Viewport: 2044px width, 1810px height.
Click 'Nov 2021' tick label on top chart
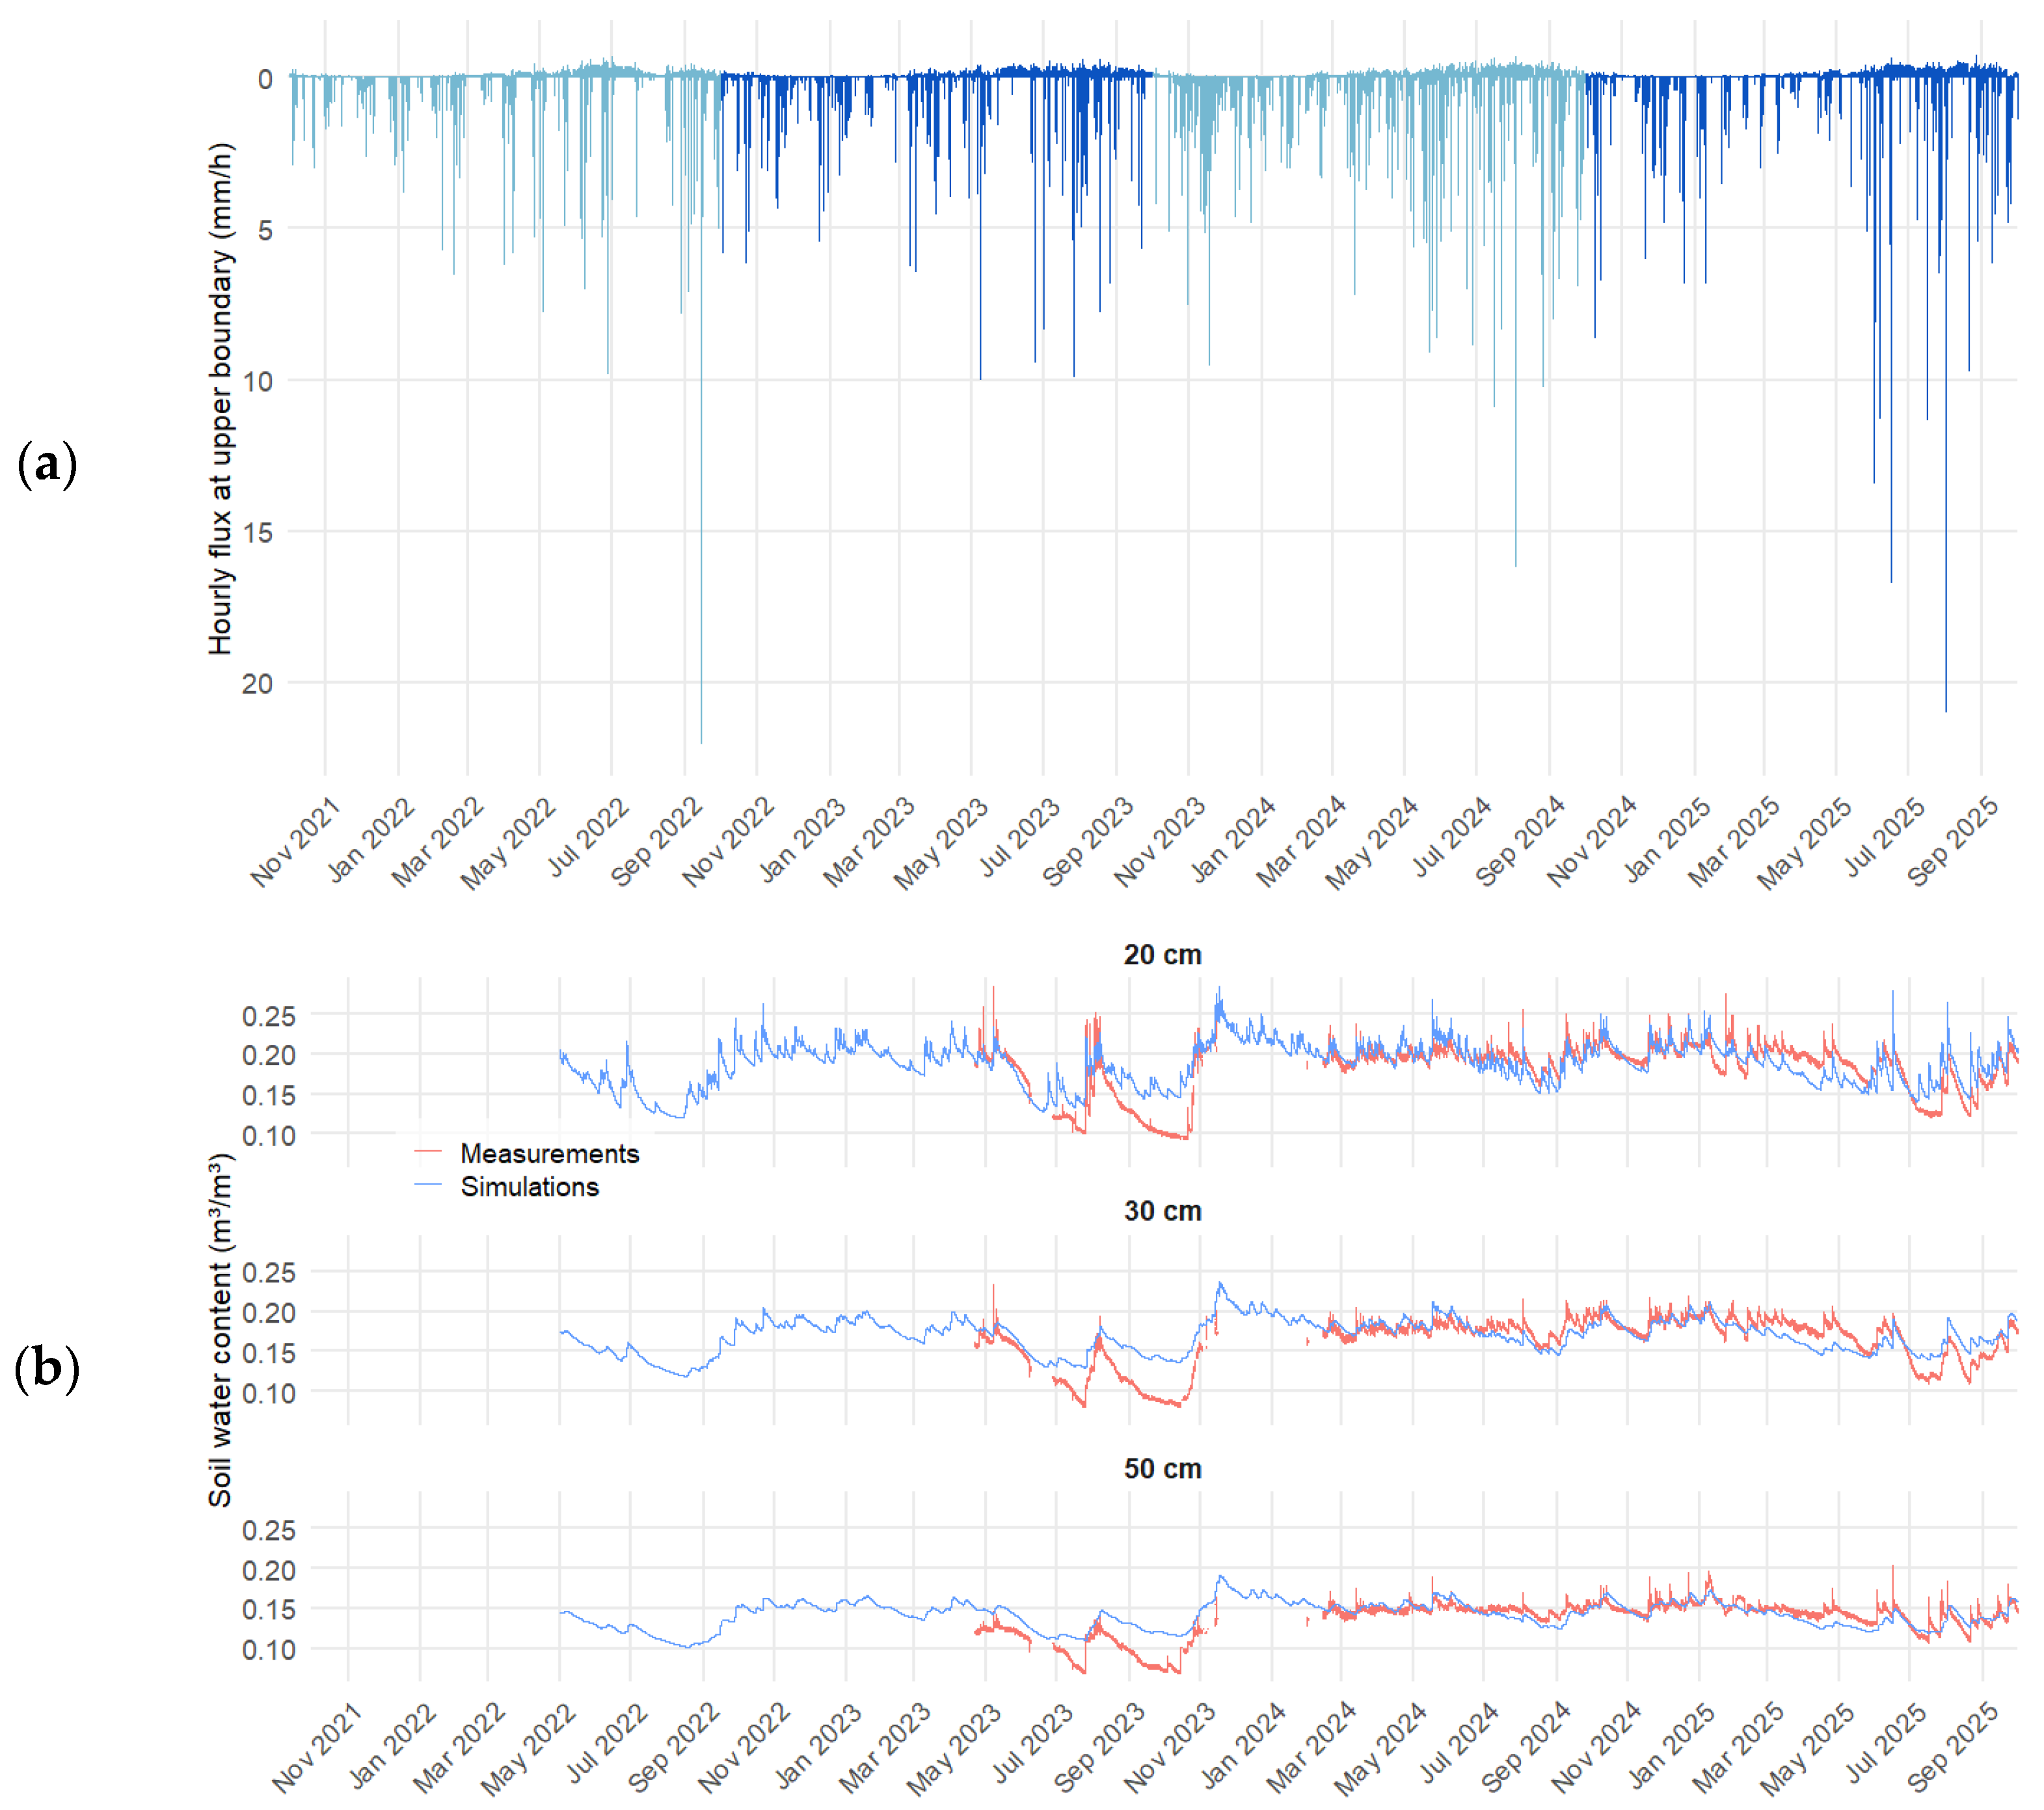tap(297, 841)
